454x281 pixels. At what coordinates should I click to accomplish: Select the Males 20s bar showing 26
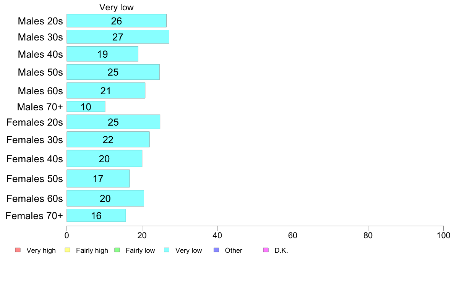(x=117, y=21)
